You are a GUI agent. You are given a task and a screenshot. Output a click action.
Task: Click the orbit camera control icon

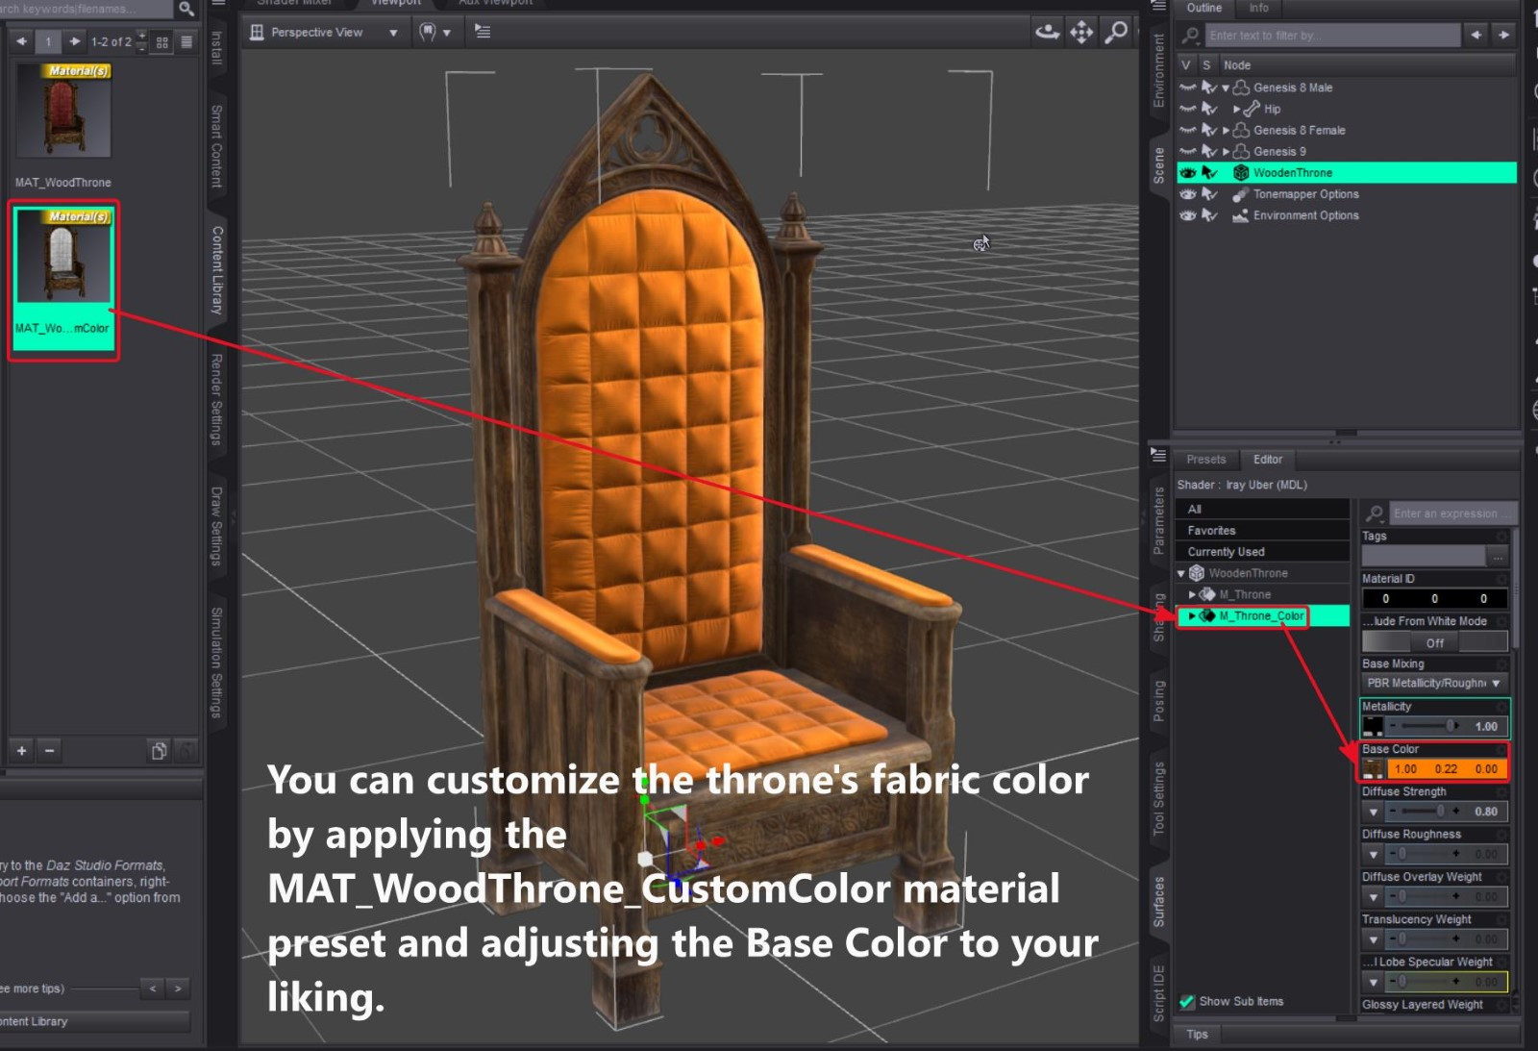tap(1047, 32)
